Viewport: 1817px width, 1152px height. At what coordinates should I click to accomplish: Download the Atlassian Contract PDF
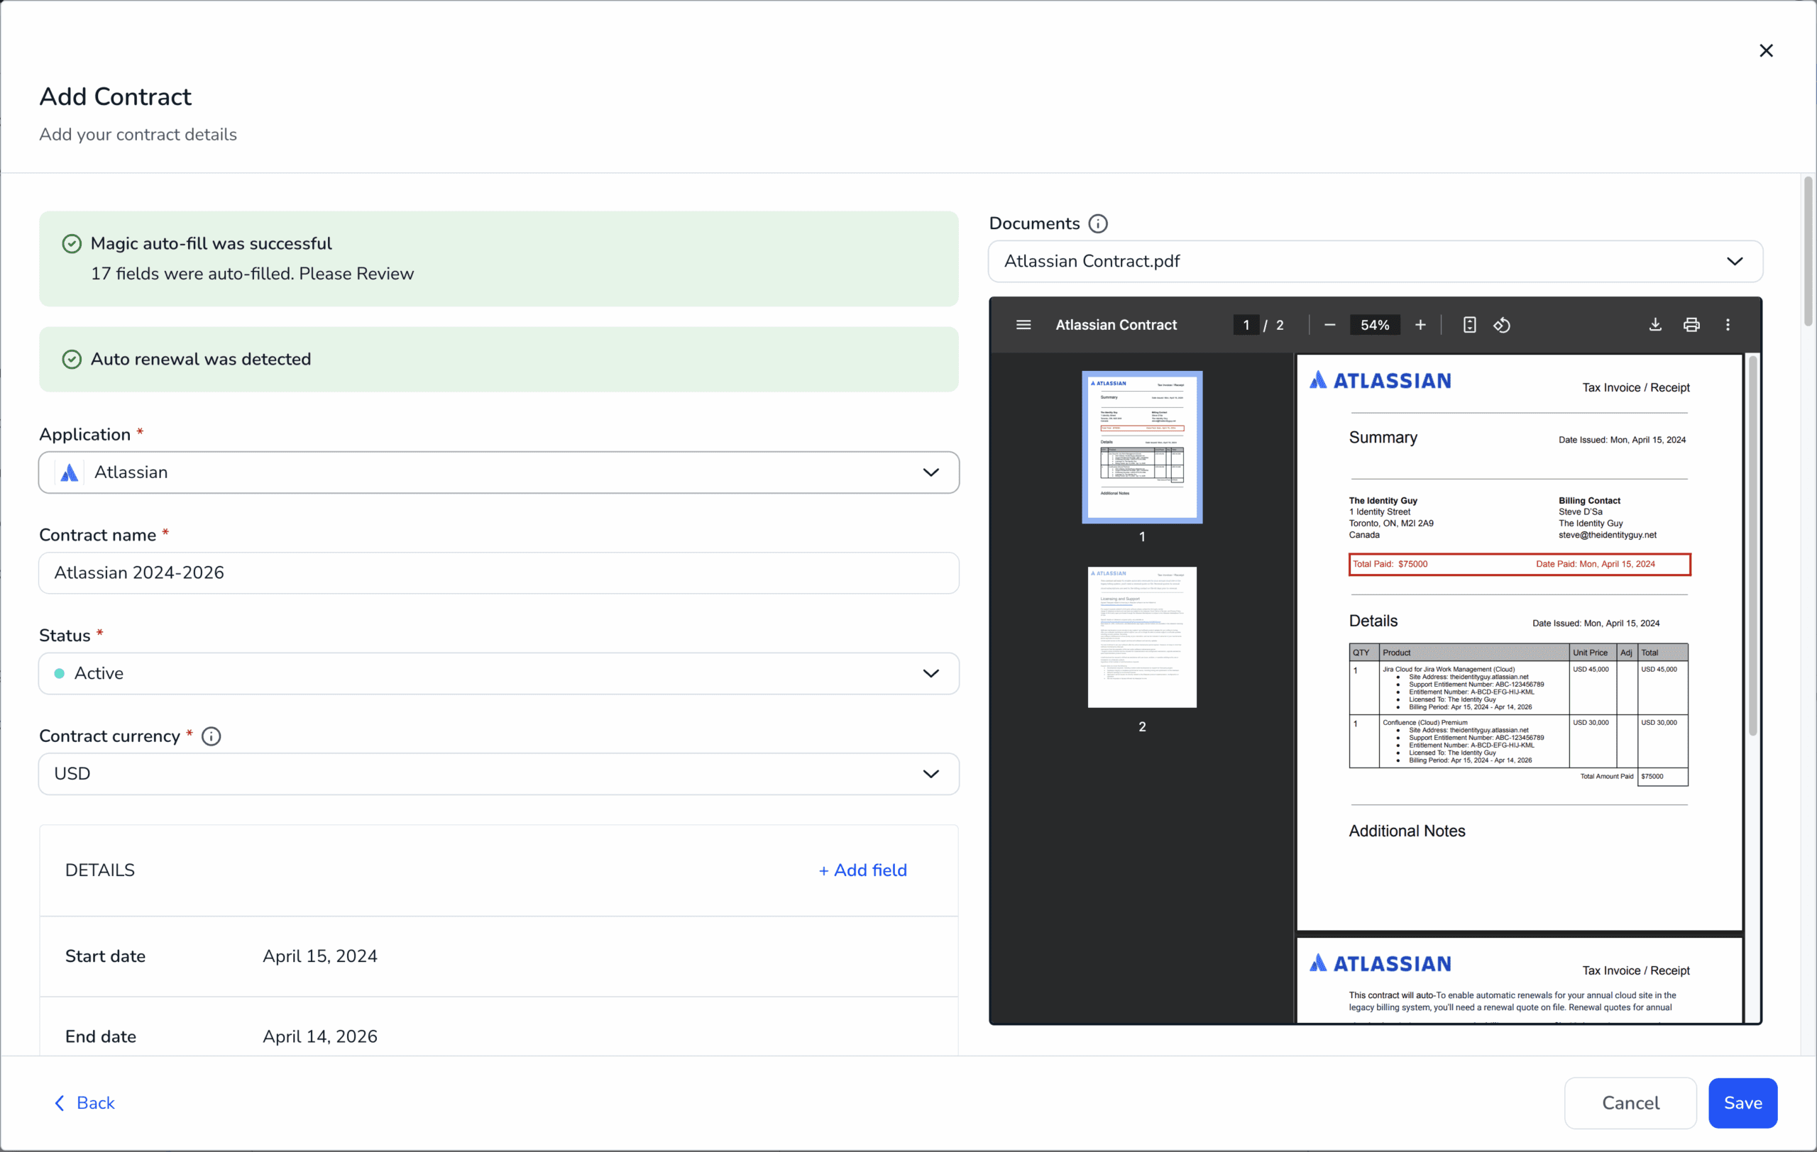tap(1654, 325)
